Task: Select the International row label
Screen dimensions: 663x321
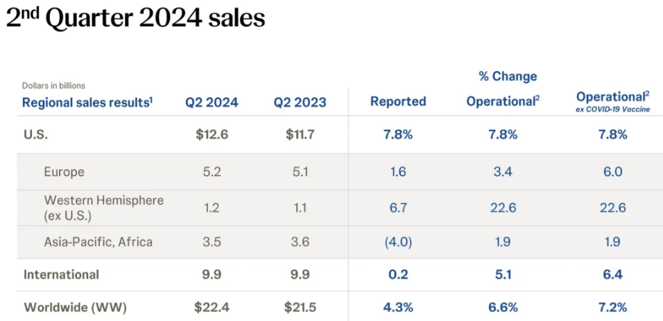Action: [61, 275]
